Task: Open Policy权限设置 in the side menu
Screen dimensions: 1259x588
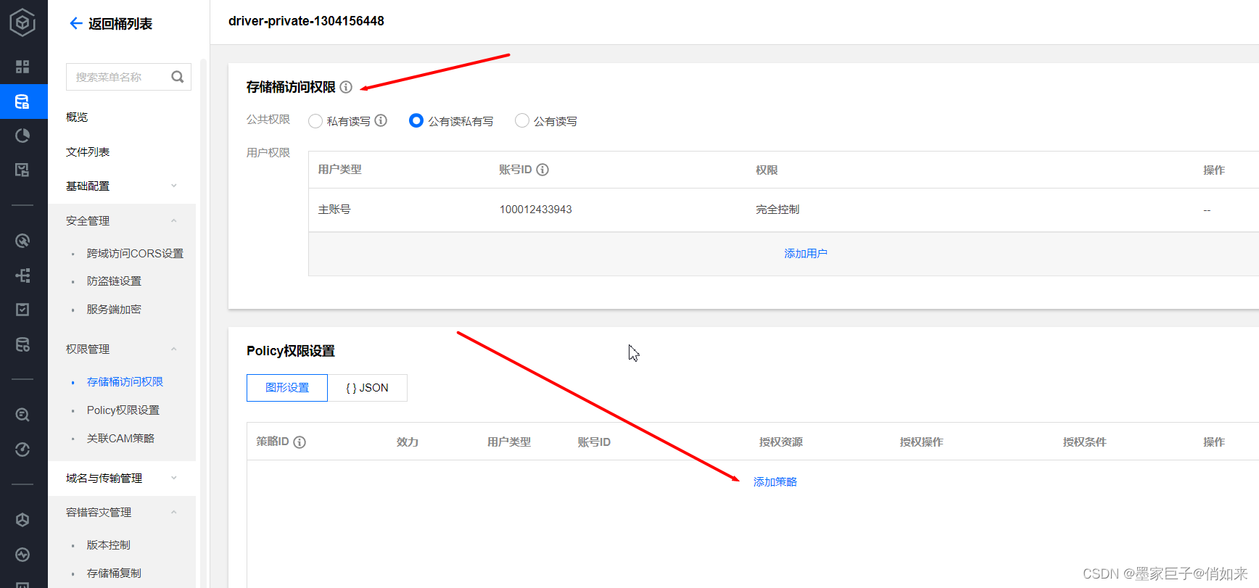Action: 123,410
